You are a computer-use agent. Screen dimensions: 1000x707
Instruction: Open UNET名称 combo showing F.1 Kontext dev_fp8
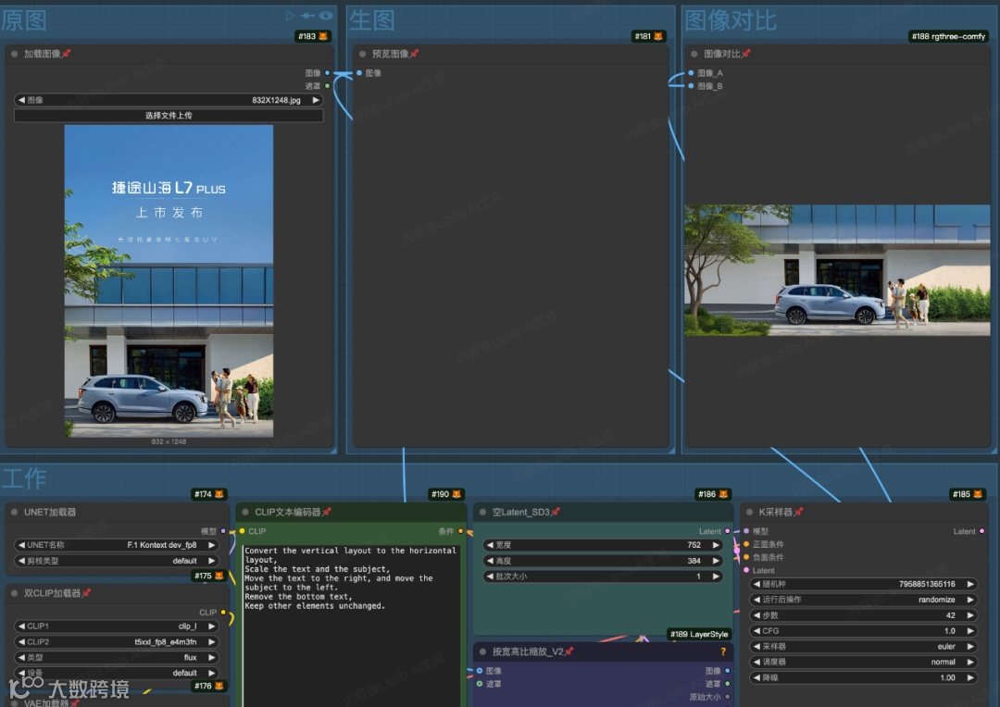click(116, 545)
